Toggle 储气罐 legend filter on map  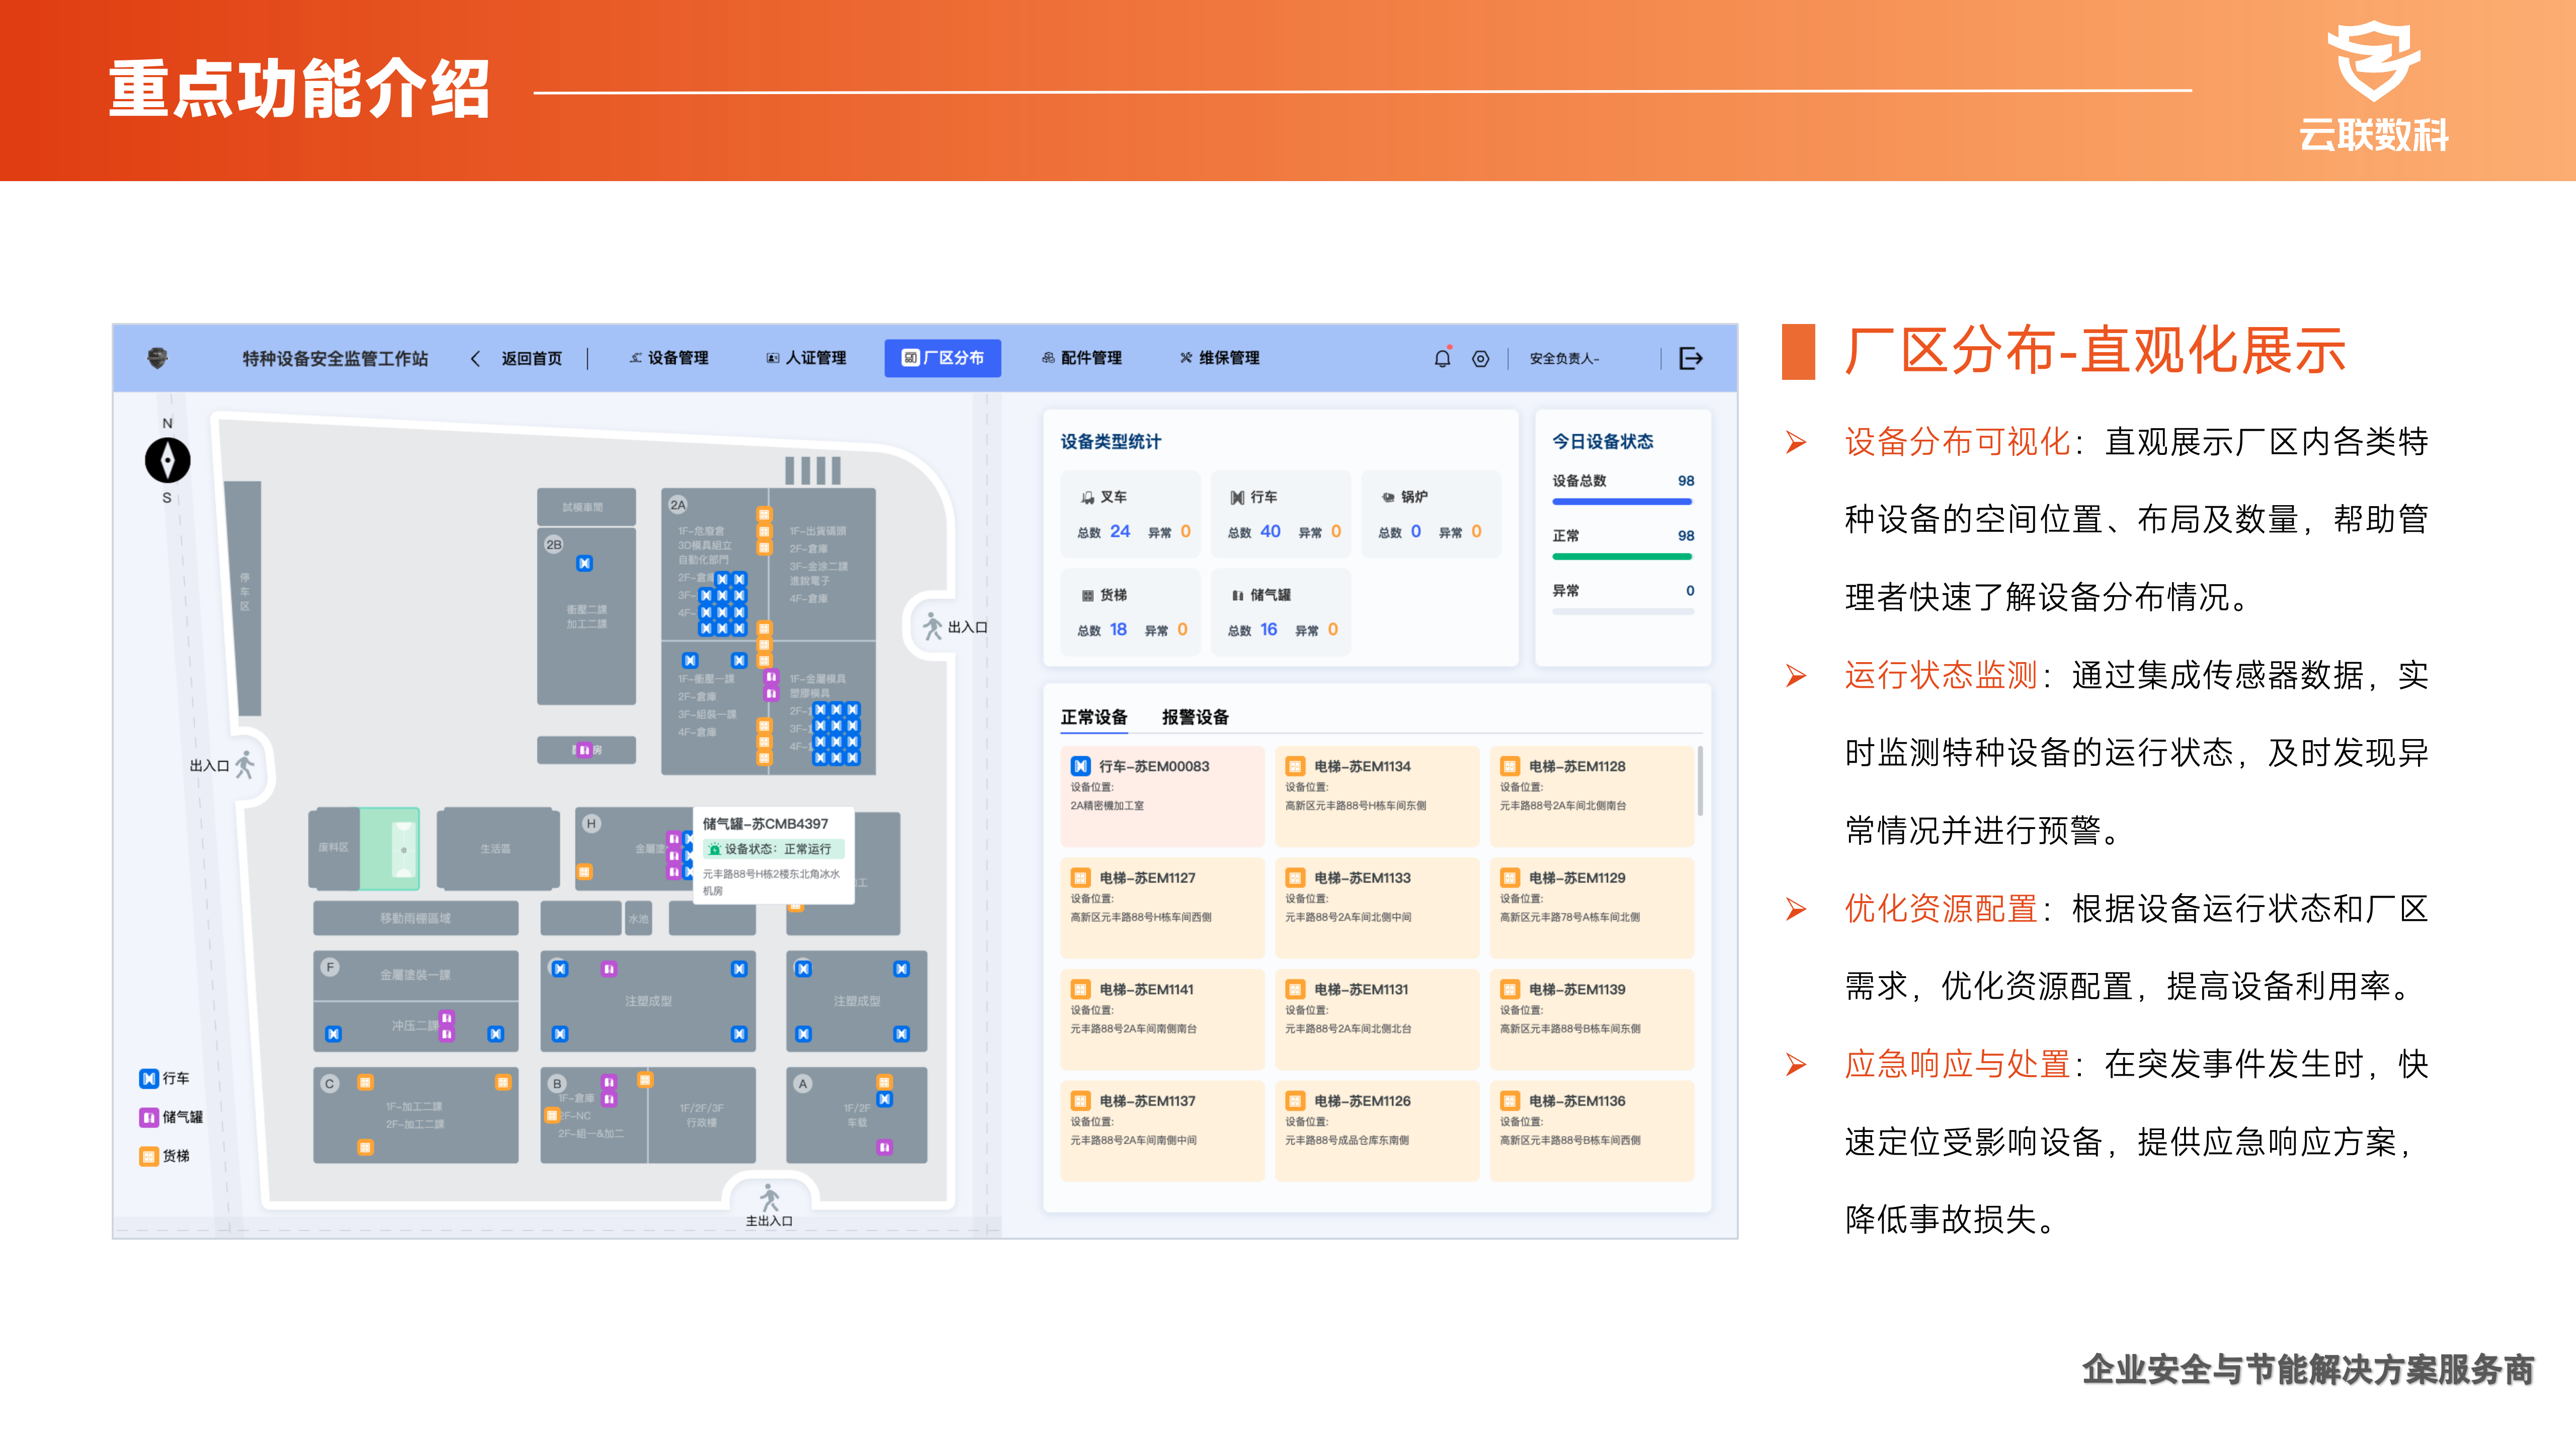170,1117
